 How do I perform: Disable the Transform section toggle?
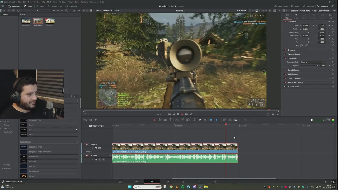[x=285, y=22]
